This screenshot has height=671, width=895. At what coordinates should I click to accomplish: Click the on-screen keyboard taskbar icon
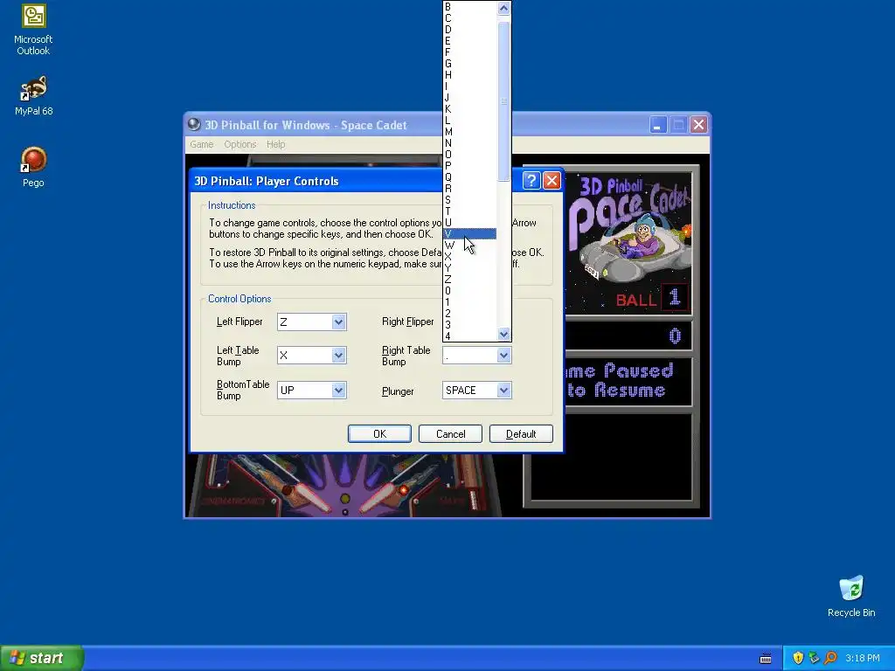(766, 659)
